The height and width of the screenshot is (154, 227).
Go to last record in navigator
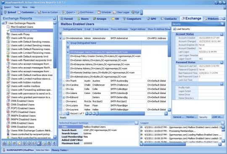(93, 114)
